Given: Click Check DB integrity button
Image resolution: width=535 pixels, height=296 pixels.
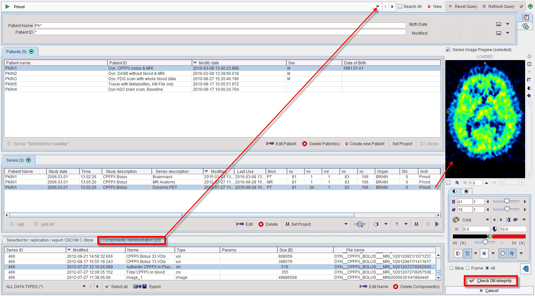Looking at the screenshot, I should click(x=491, y=281).
